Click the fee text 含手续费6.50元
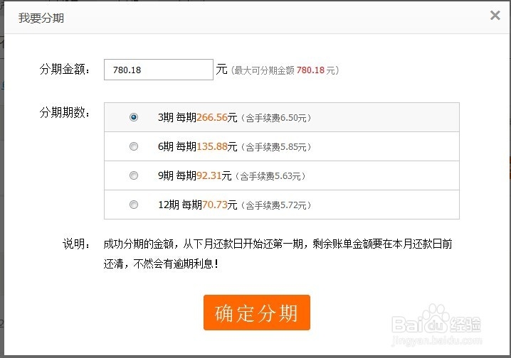511x358 pixels. (276, 118)
